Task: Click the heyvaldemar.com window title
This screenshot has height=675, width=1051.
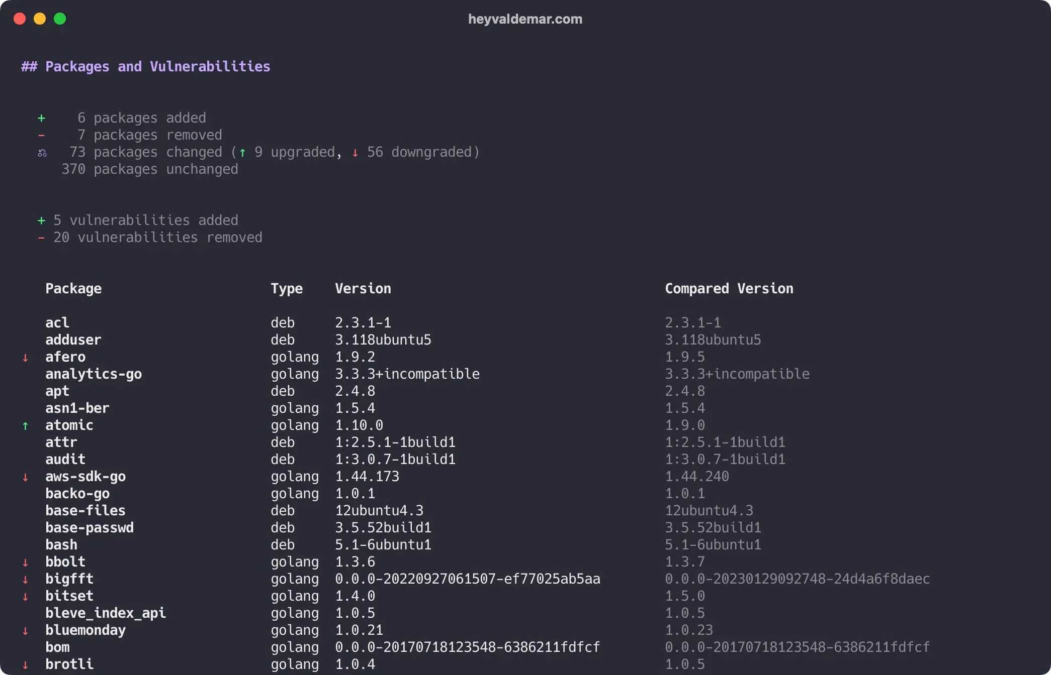Action: pos(525,19)
